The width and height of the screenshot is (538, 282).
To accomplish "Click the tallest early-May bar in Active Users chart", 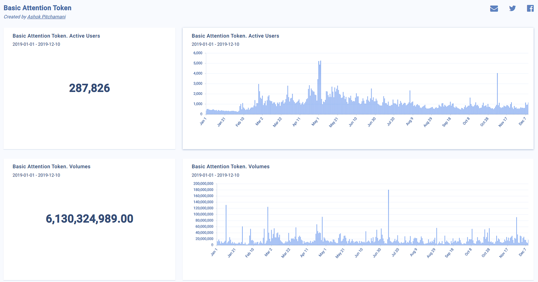I will coord(320,87).
